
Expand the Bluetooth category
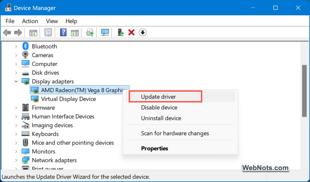(x=16, y=47)
